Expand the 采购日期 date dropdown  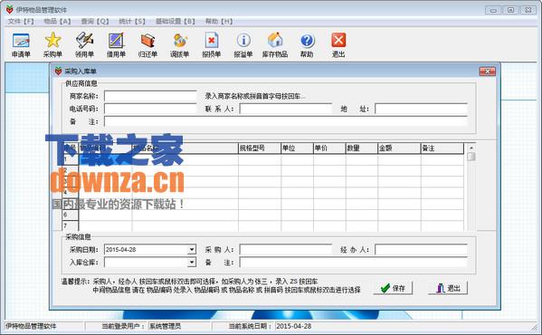pyautogui.click(x=192, y=250)
